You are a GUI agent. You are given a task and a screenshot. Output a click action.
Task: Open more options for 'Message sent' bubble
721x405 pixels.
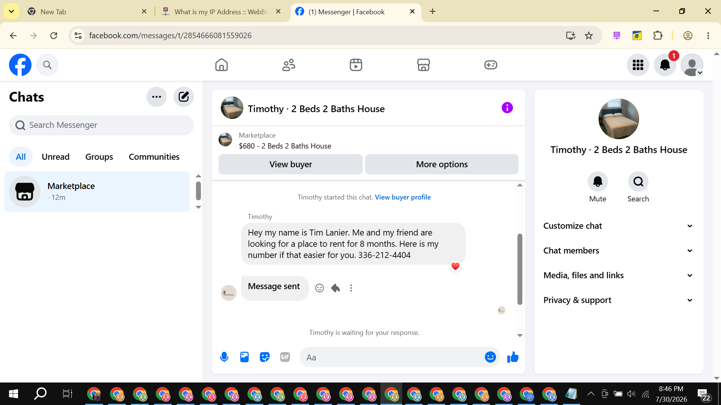pos(351,288)
